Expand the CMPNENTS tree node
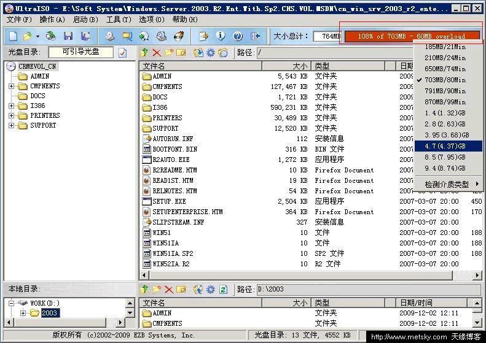Viewport: 486px width, 343px height. click(x=12, y=86)
